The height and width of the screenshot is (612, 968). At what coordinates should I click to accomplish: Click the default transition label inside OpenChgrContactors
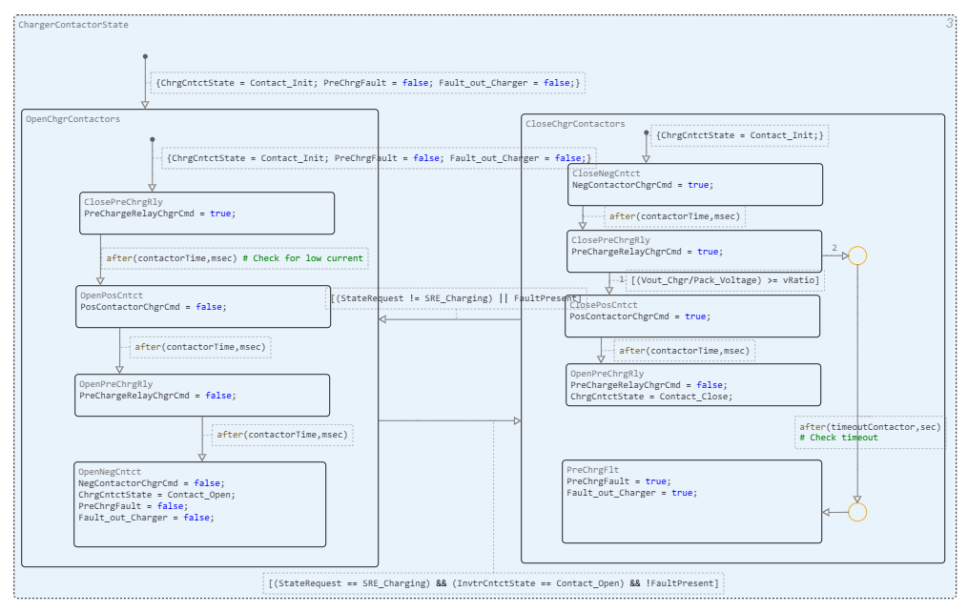[x=379, y=158]
